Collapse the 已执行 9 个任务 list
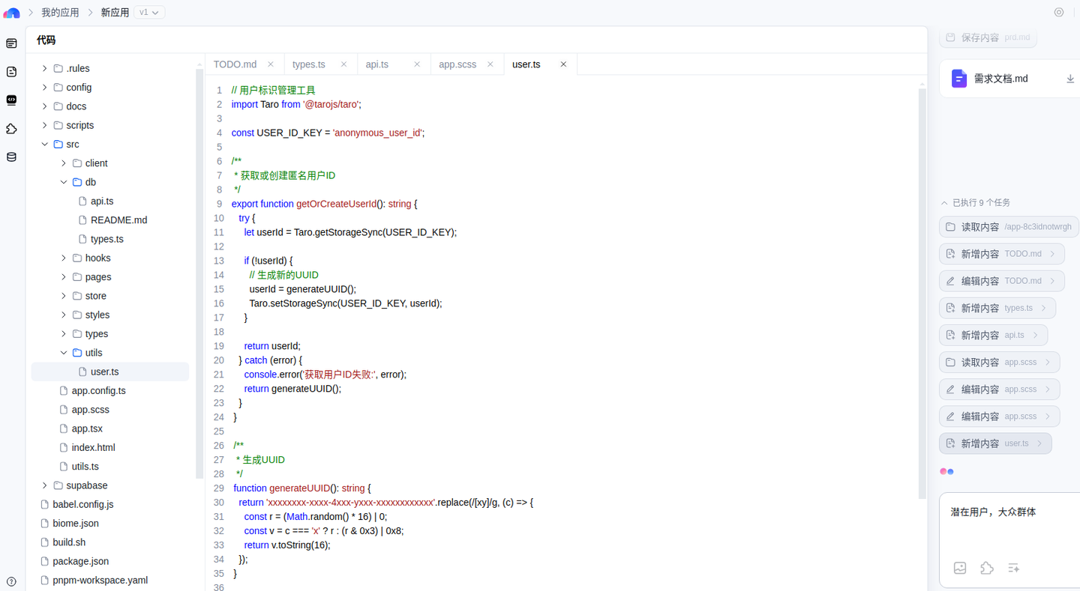Screen dimensions: 1080x591 [x=944, y=203]
